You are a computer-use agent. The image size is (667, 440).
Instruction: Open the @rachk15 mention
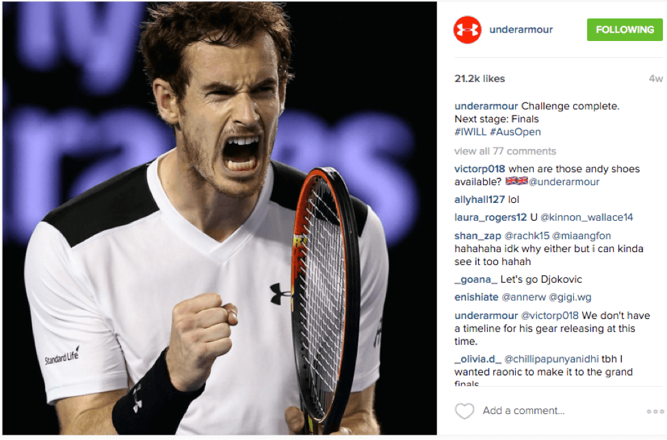click(527, 236)
